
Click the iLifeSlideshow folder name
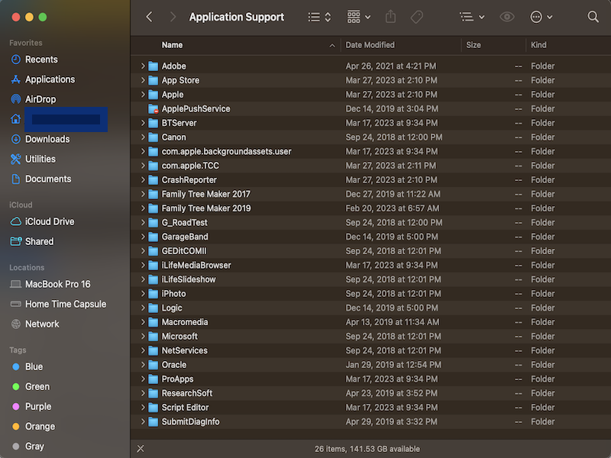click(x=189, y=279)
